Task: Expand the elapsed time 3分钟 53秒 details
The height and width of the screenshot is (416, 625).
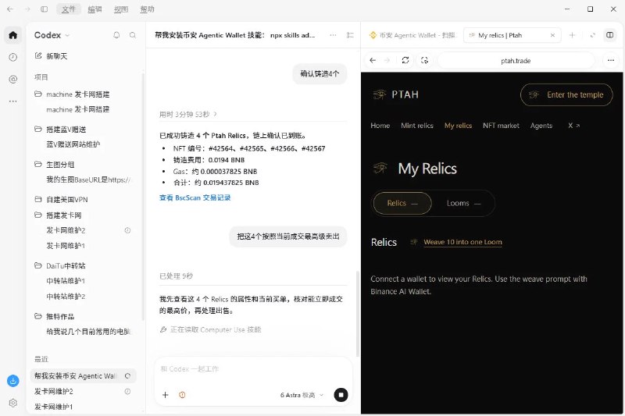Action: tap(188, 114)
